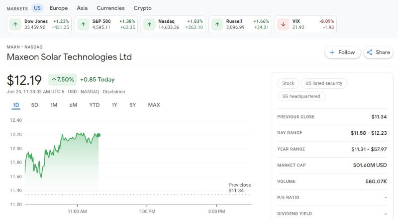The height and width of the screenshot is (220, 398).
Task: Click the +0.85 Today change text
Action: 98,80
